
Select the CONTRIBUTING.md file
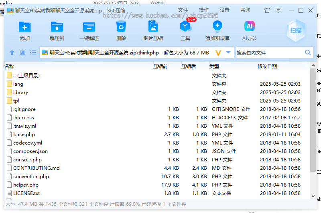click(x=157, y=168)
